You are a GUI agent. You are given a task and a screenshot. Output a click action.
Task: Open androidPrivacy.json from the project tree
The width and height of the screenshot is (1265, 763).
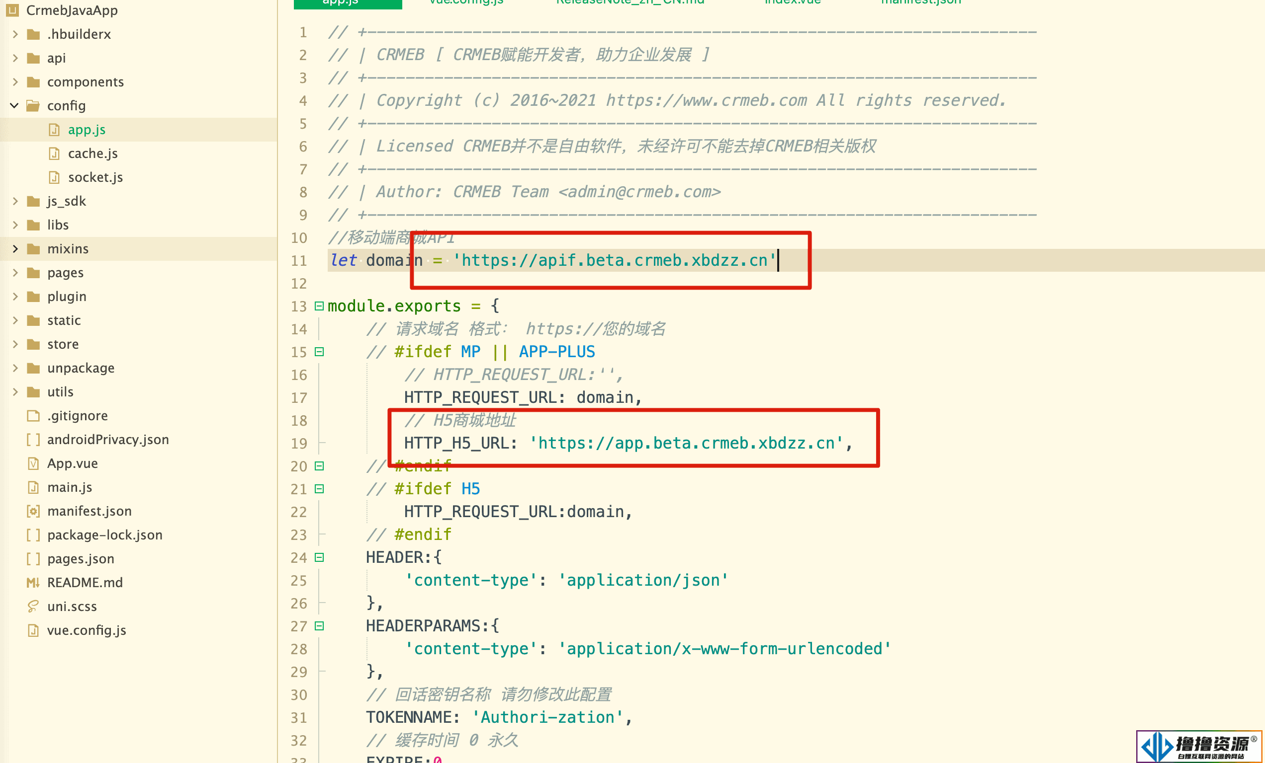pos(108,440)
